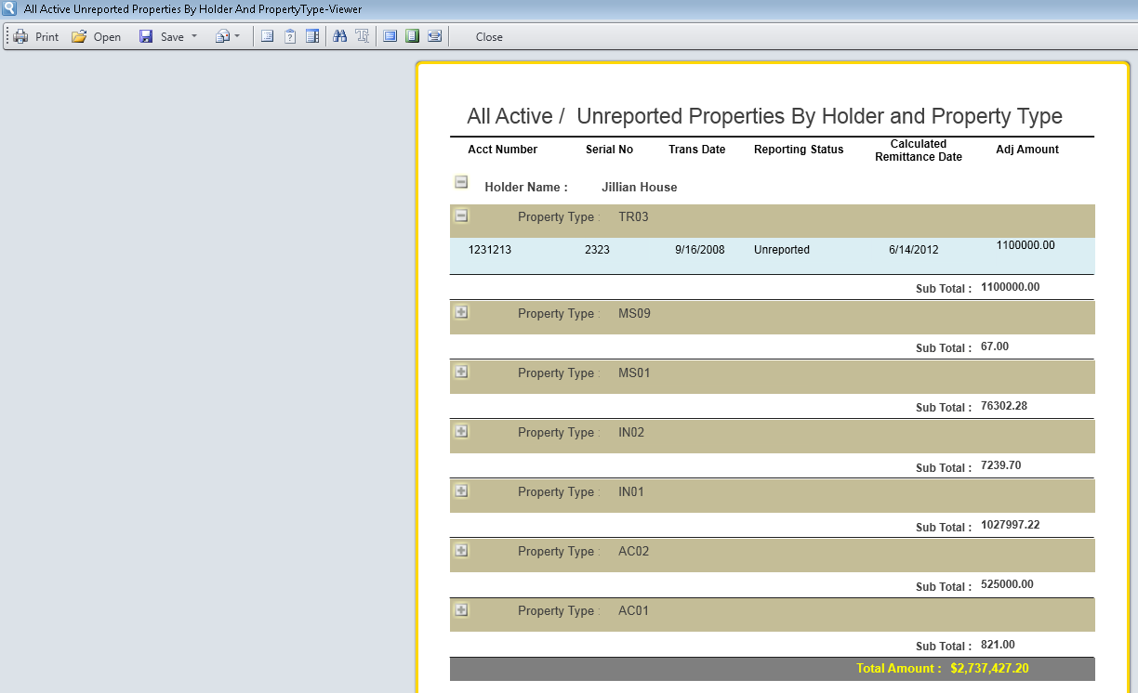Open the export/send report dropdown icon
The width and height of the screenshot is (1138, 693).
click(228, 36)
